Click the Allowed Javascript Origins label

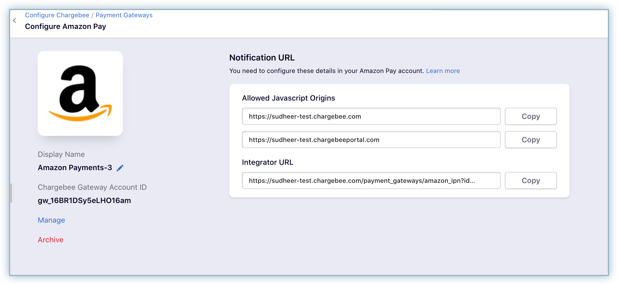289,98
